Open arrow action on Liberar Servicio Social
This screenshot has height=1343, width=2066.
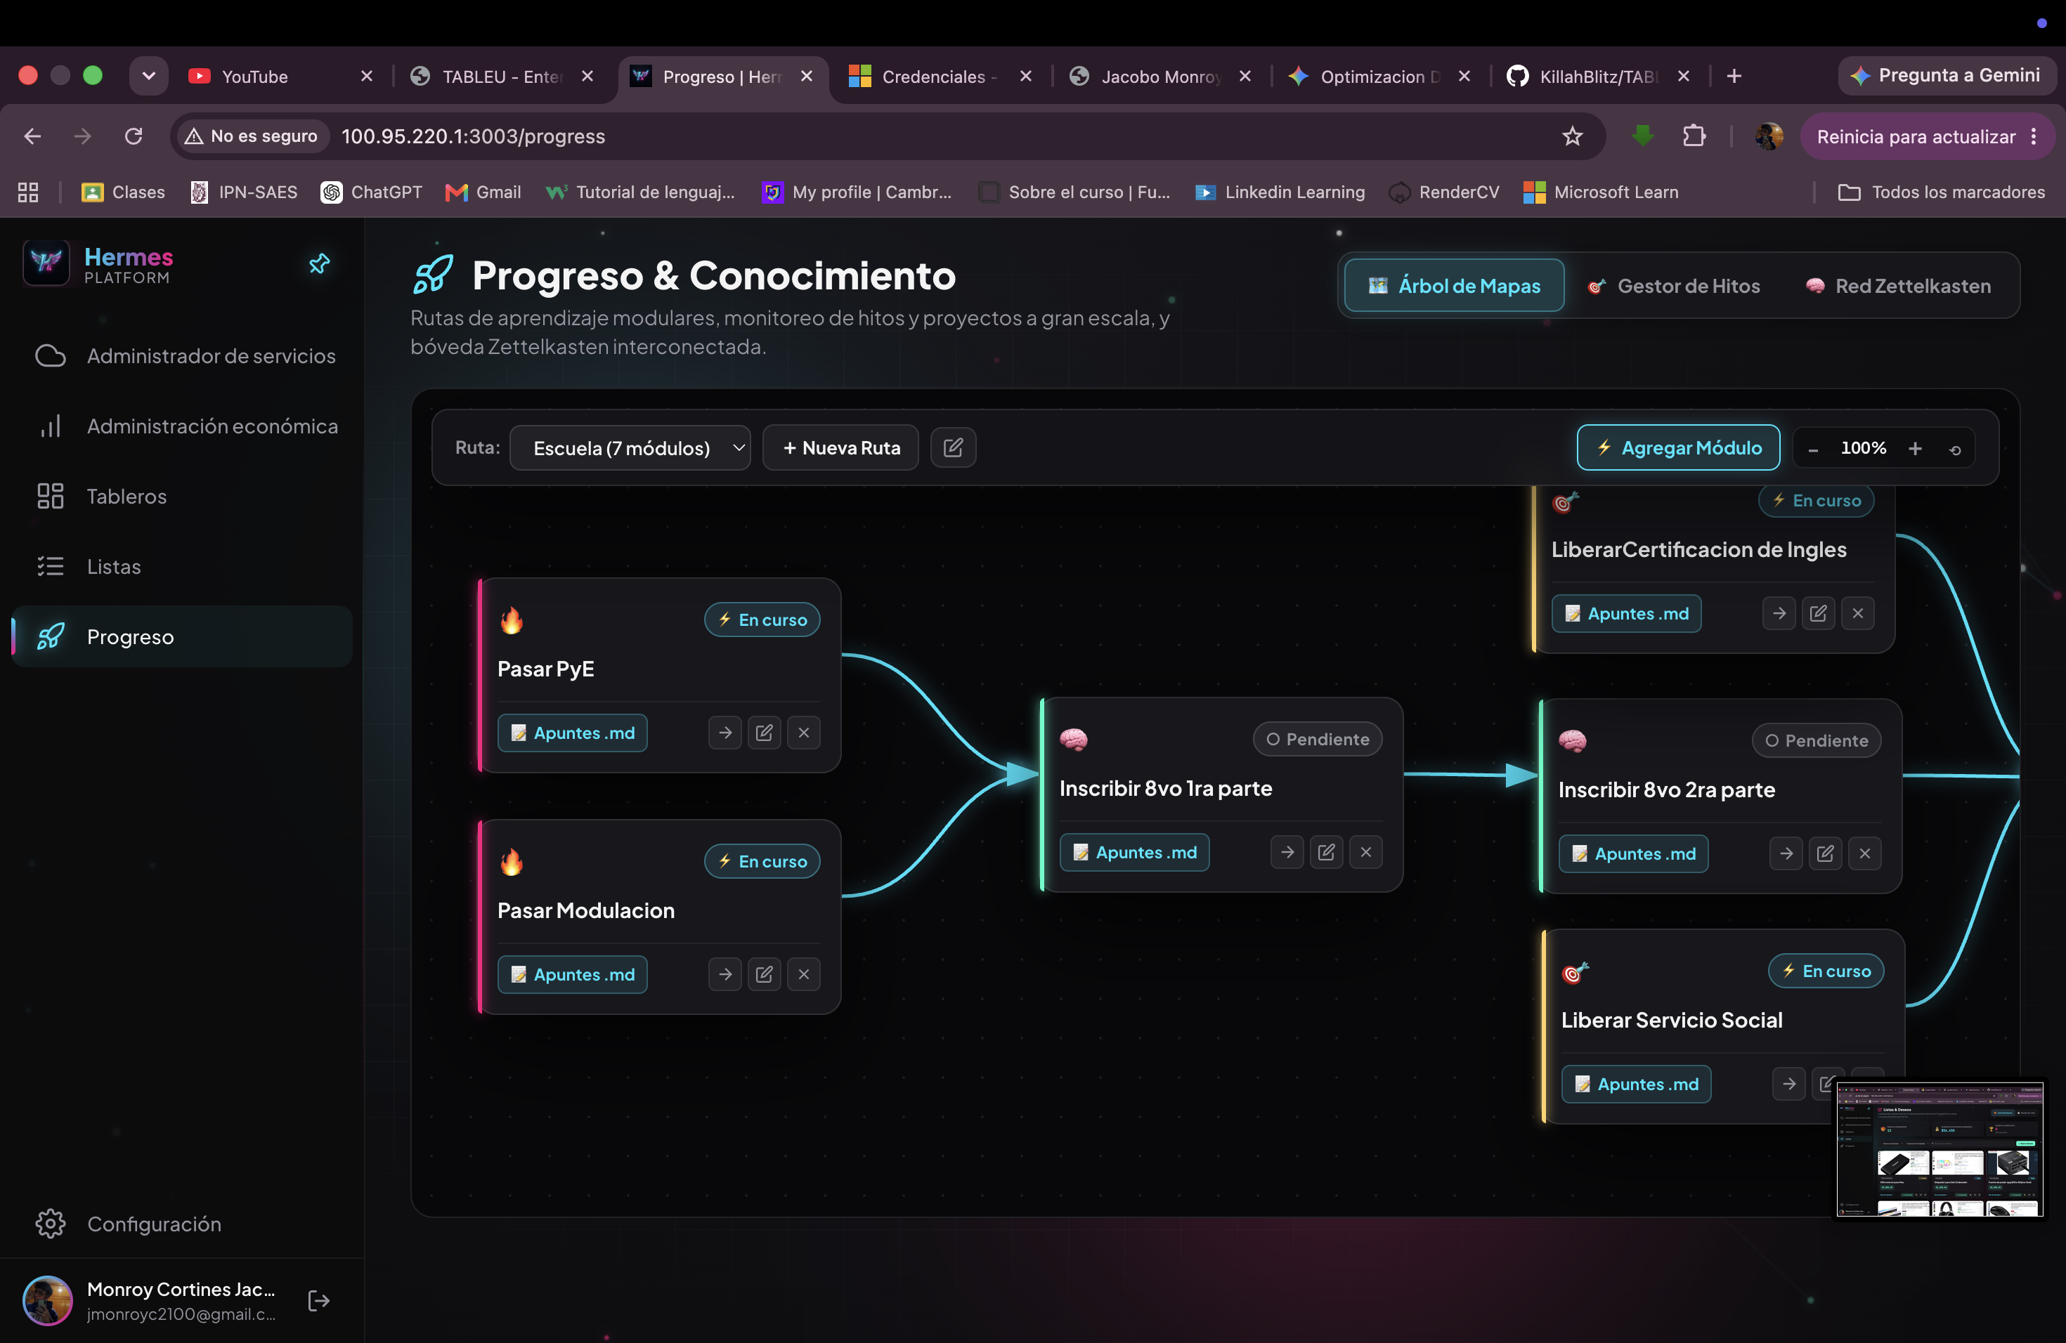[x=1788, y=1084]
